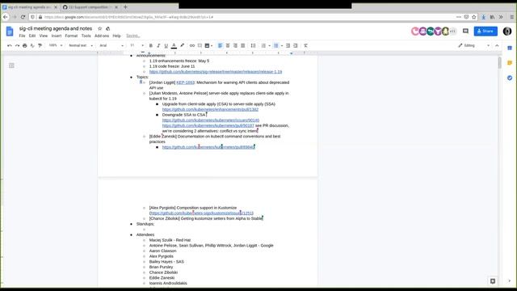This screenshot has height=291, width=517.
Task: Open the browser hamburger menu
Action: (511, 17)
